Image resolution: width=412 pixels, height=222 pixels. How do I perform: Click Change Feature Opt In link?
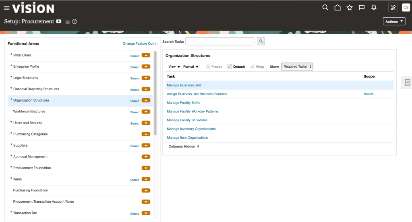pos(140,44)
